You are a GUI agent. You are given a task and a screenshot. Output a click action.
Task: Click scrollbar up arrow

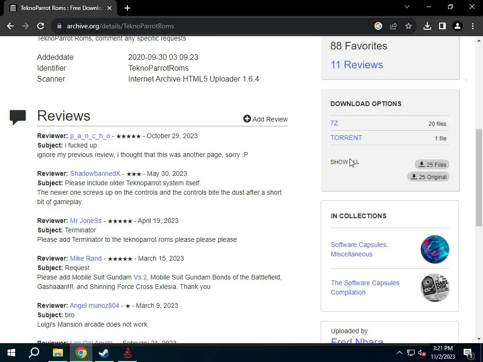point(479,41)
